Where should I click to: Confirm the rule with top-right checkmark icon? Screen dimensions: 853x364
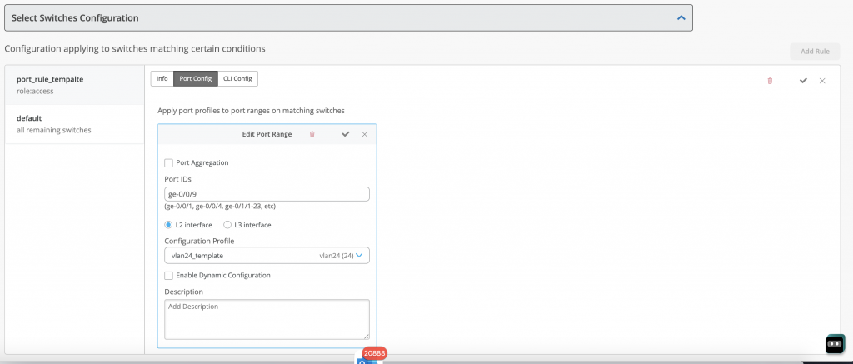click(x=803, y=81)
